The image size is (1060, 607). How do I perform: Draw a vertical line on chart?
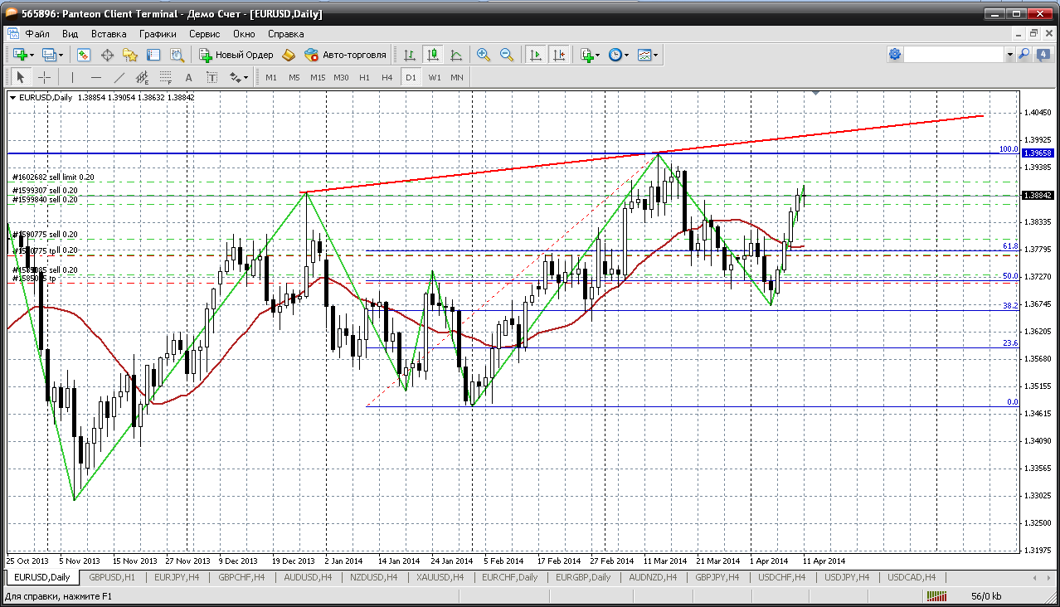tap(72, 77)
